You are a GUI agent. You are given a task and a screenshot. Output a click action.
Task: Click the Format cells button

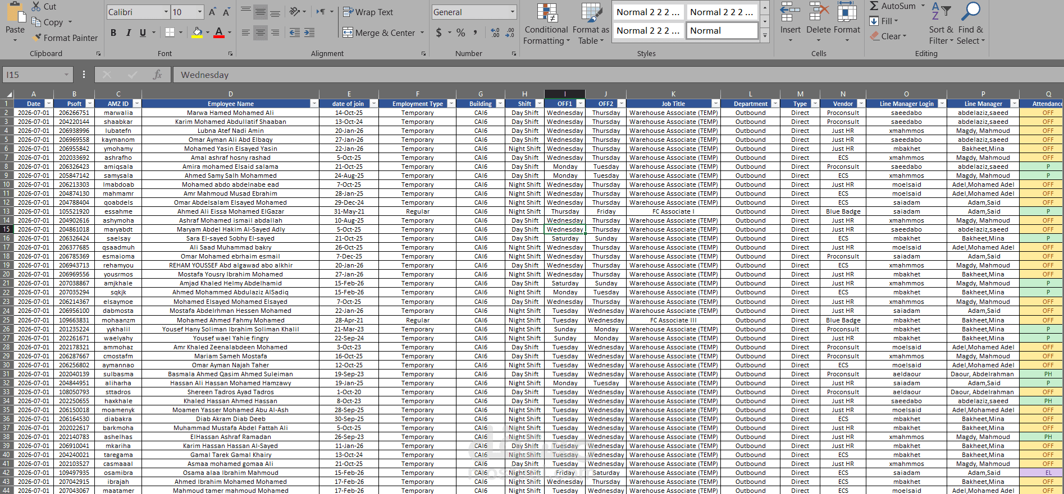847,22
